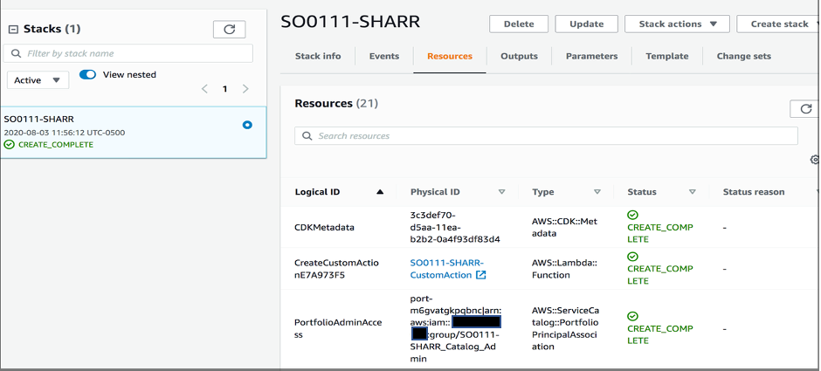Click the Delete button
The image size is (821, 371).
coord(519,24)
